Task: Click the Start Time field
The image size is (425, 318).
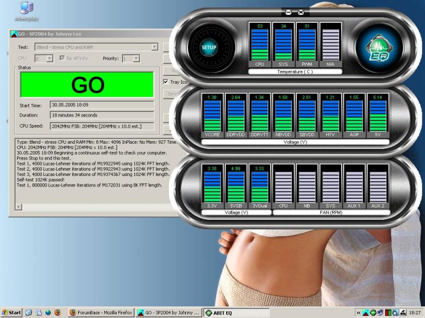Action: pos(102,105)
